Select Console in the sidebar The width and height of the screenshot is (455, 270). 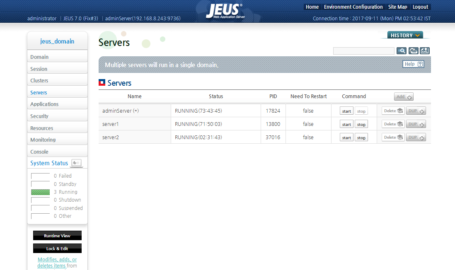(57, 152)
